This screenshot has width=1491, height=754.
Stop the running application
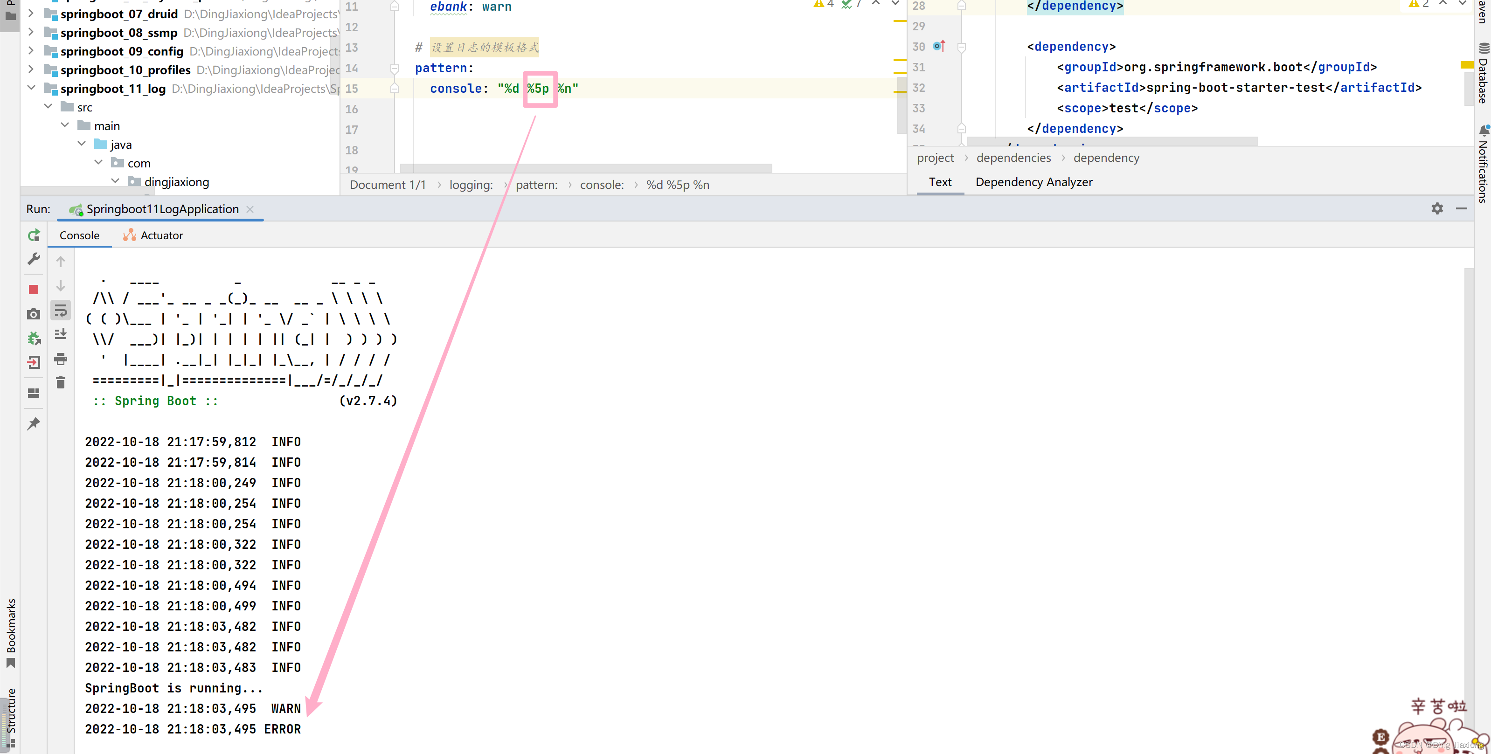(33, 289)
